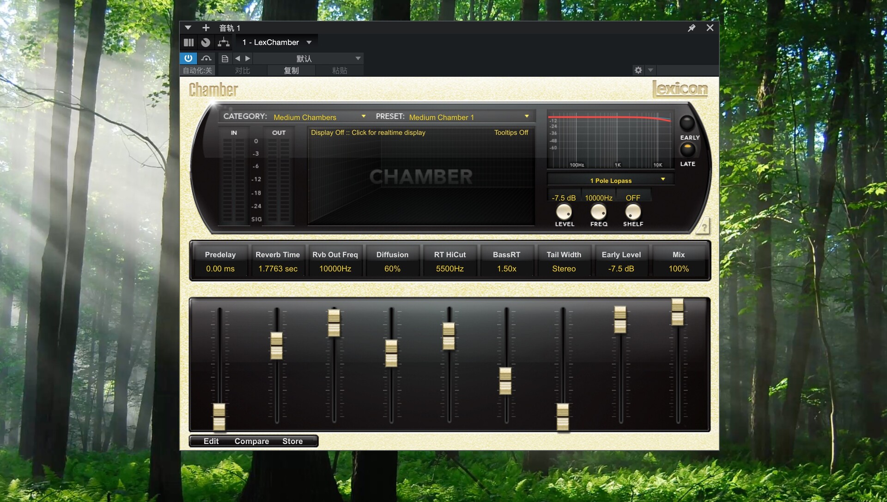Click the 复制 copy button
Image resolution: width=887 pixels, height=502 pixels.
(291, 70)
